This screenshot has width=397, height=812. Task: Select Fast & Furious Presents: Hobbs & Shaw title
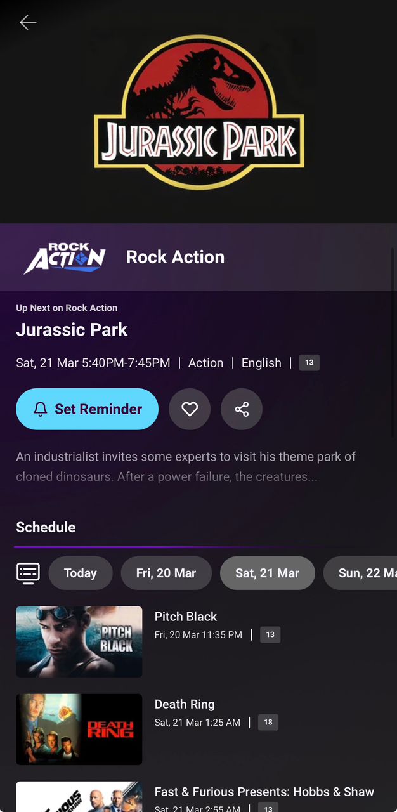click(264, 792)
